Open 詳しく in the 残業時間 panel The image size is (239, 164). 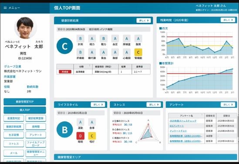228,20
